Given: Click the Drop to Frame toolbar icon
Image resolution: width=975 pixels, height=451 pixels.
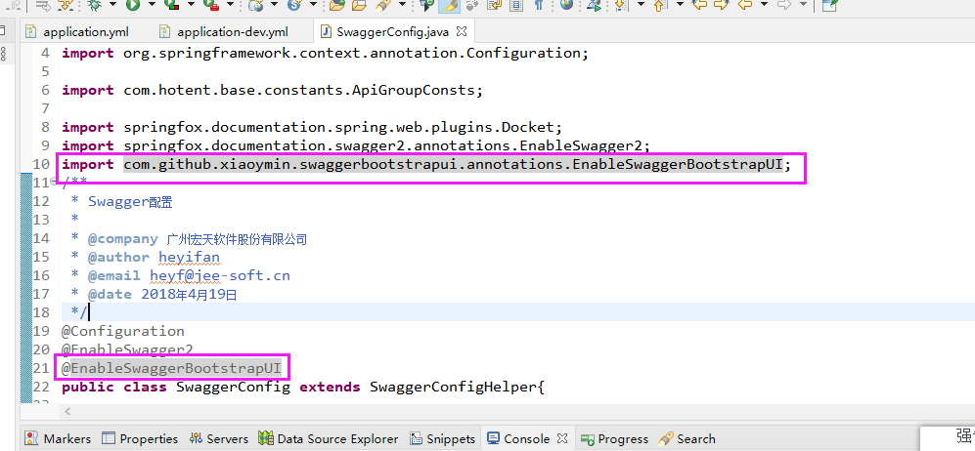Looking at the screenshot, I should coord(42,5).
